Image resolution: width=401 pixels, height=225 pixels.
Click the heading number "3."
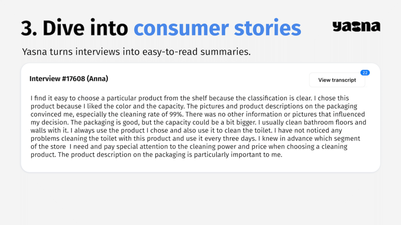[x=29, y=28]
